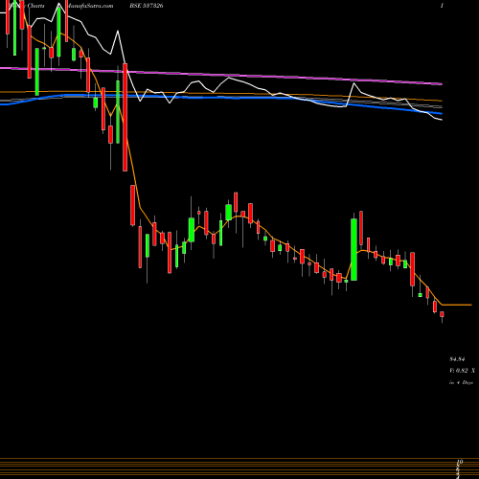Click the tall green candlestick on the right
The width and height of the screenshot is (479, 479).
pos(354,249)
